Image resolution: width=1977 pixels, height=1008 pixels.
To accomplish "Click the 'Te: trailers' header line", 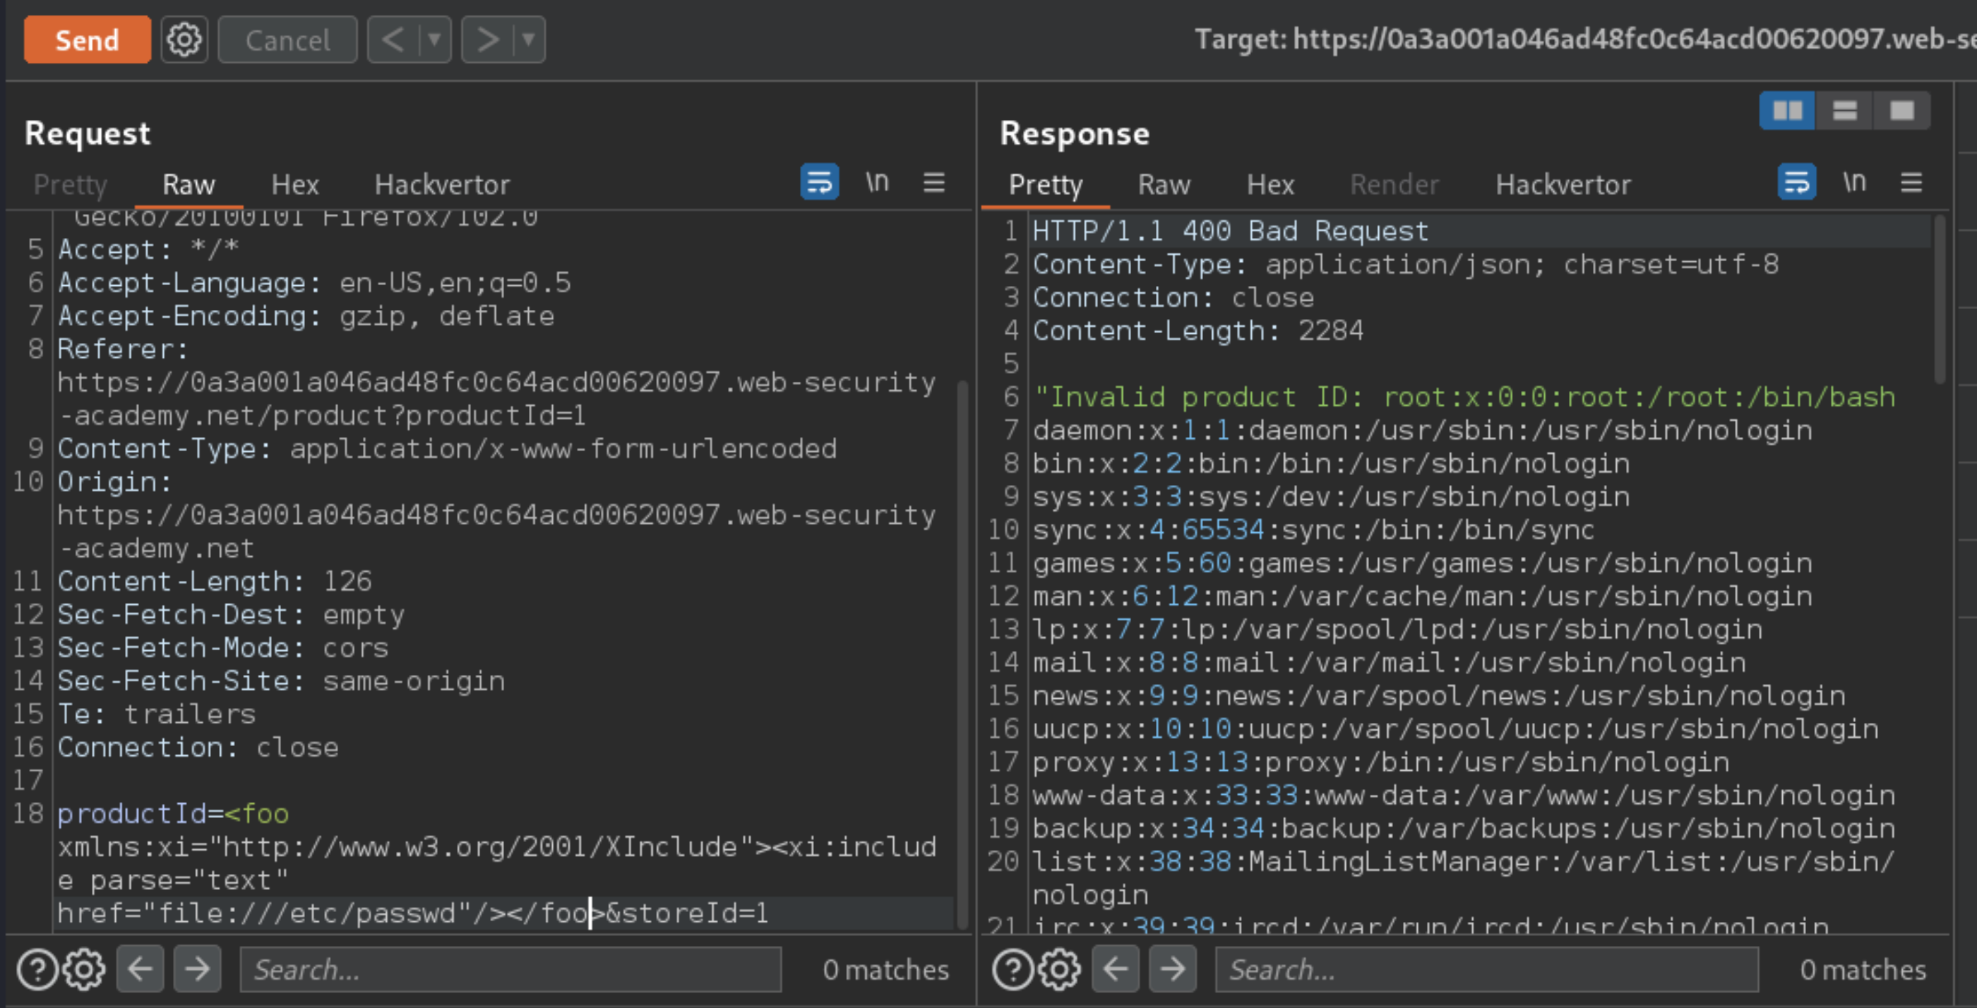I will (157, 714).
